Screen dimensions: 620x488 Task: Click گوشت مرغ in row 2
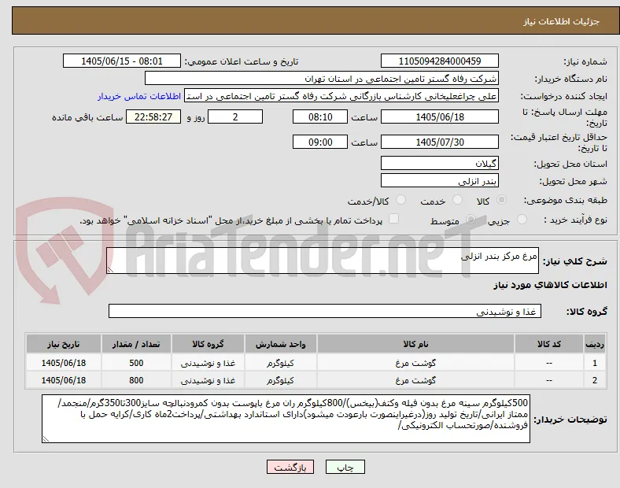coord(415,380)
